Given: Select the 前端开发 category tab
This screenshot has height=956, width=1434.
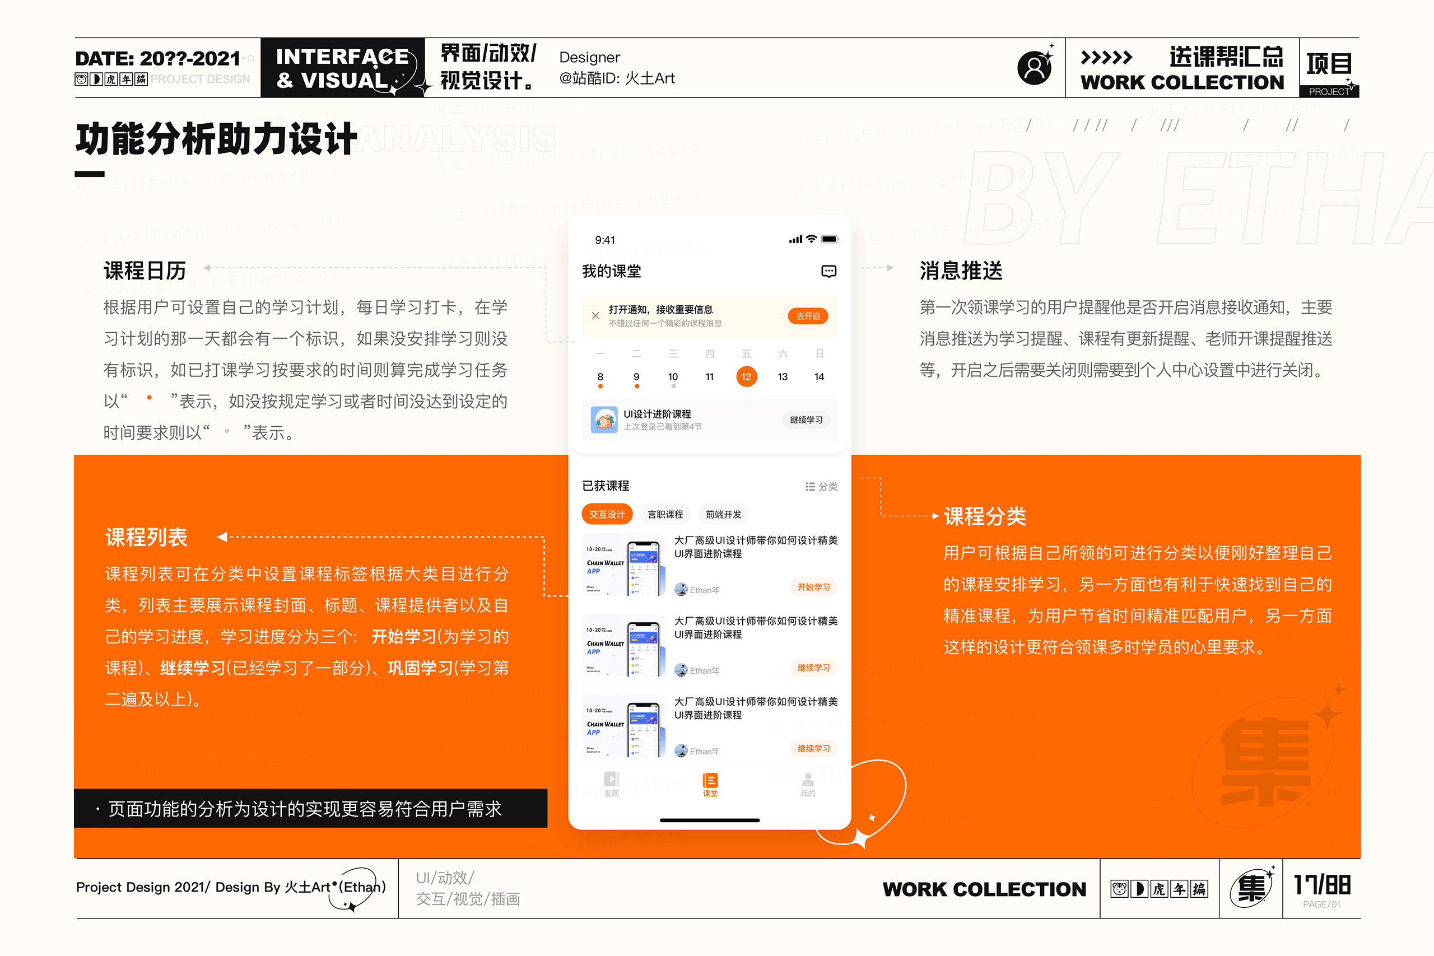Looking at the screenshot, I should click(x=724, y=514).
